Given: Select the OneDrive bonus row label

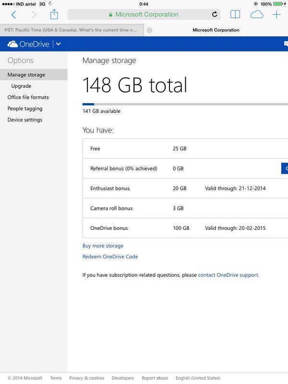Looking at the screenshot, I should [x=109, y=228].
